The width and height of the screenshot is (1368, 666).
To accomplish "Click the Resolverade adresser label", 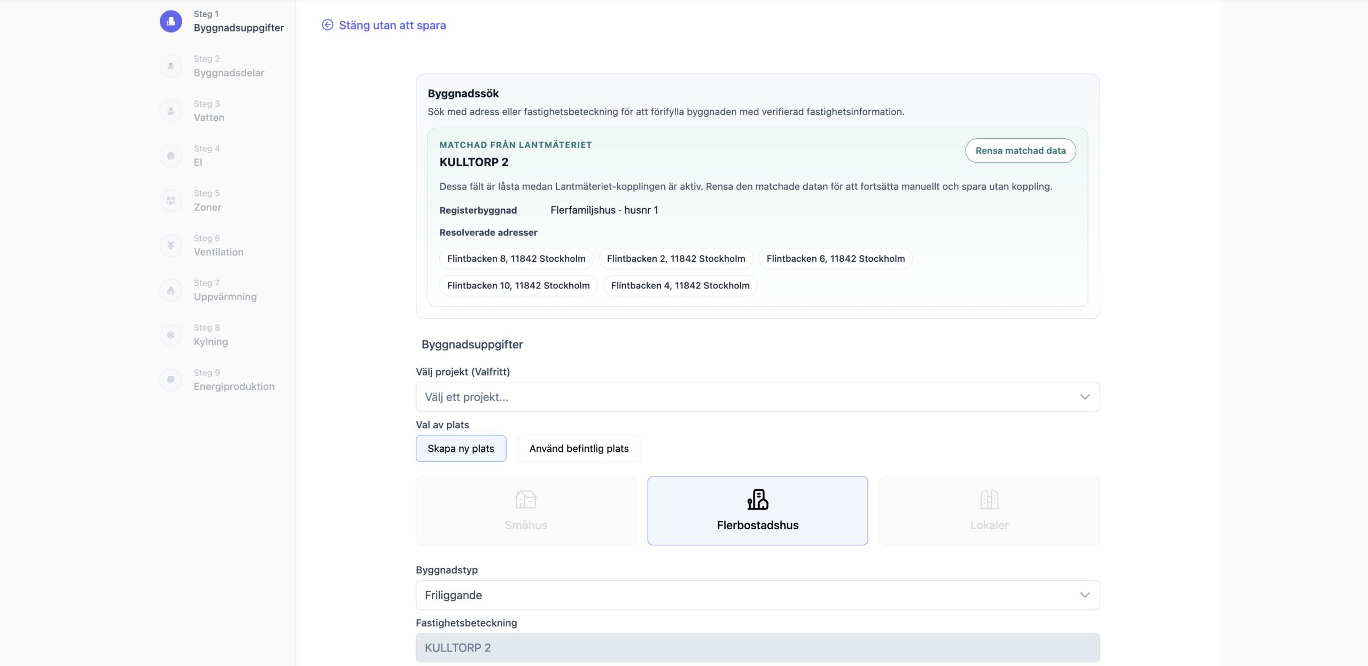I will (488, 232).
